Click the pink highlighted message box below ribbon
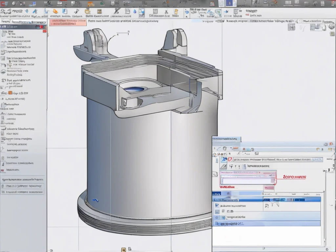Viewport: 336px width, 252px height. (68, 22)
